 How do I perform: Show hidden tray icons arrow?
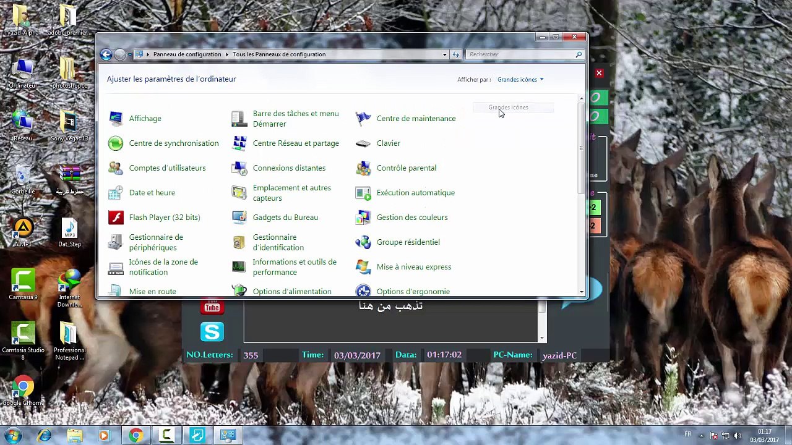coord(701,436)
